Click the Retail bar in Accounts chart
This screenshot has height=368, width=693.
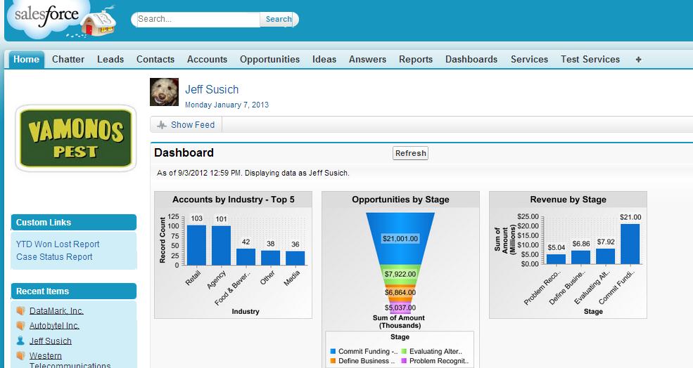click(196, 245)
